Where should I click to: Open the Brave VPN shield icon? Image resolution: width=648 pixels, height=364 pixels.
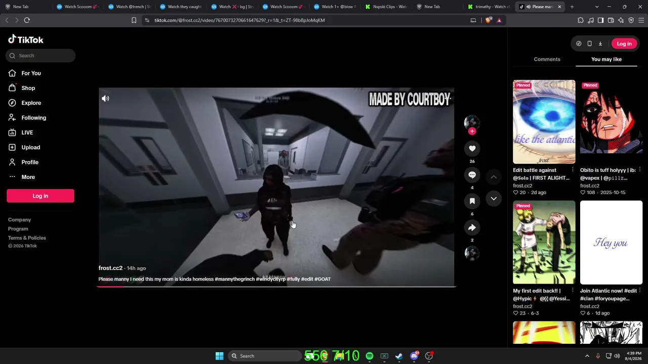point(631,20)
